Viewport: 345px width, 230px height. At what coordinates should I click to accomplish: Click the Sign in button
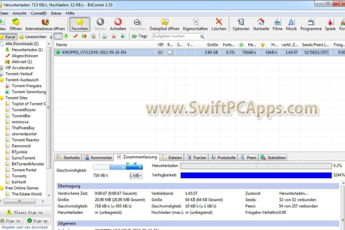(x=11, y=221)
